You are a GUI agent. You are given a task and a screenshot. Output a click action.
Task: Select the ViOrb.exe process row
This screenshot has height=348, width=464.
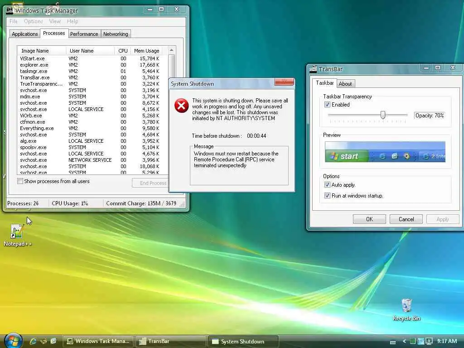point(92,116)
